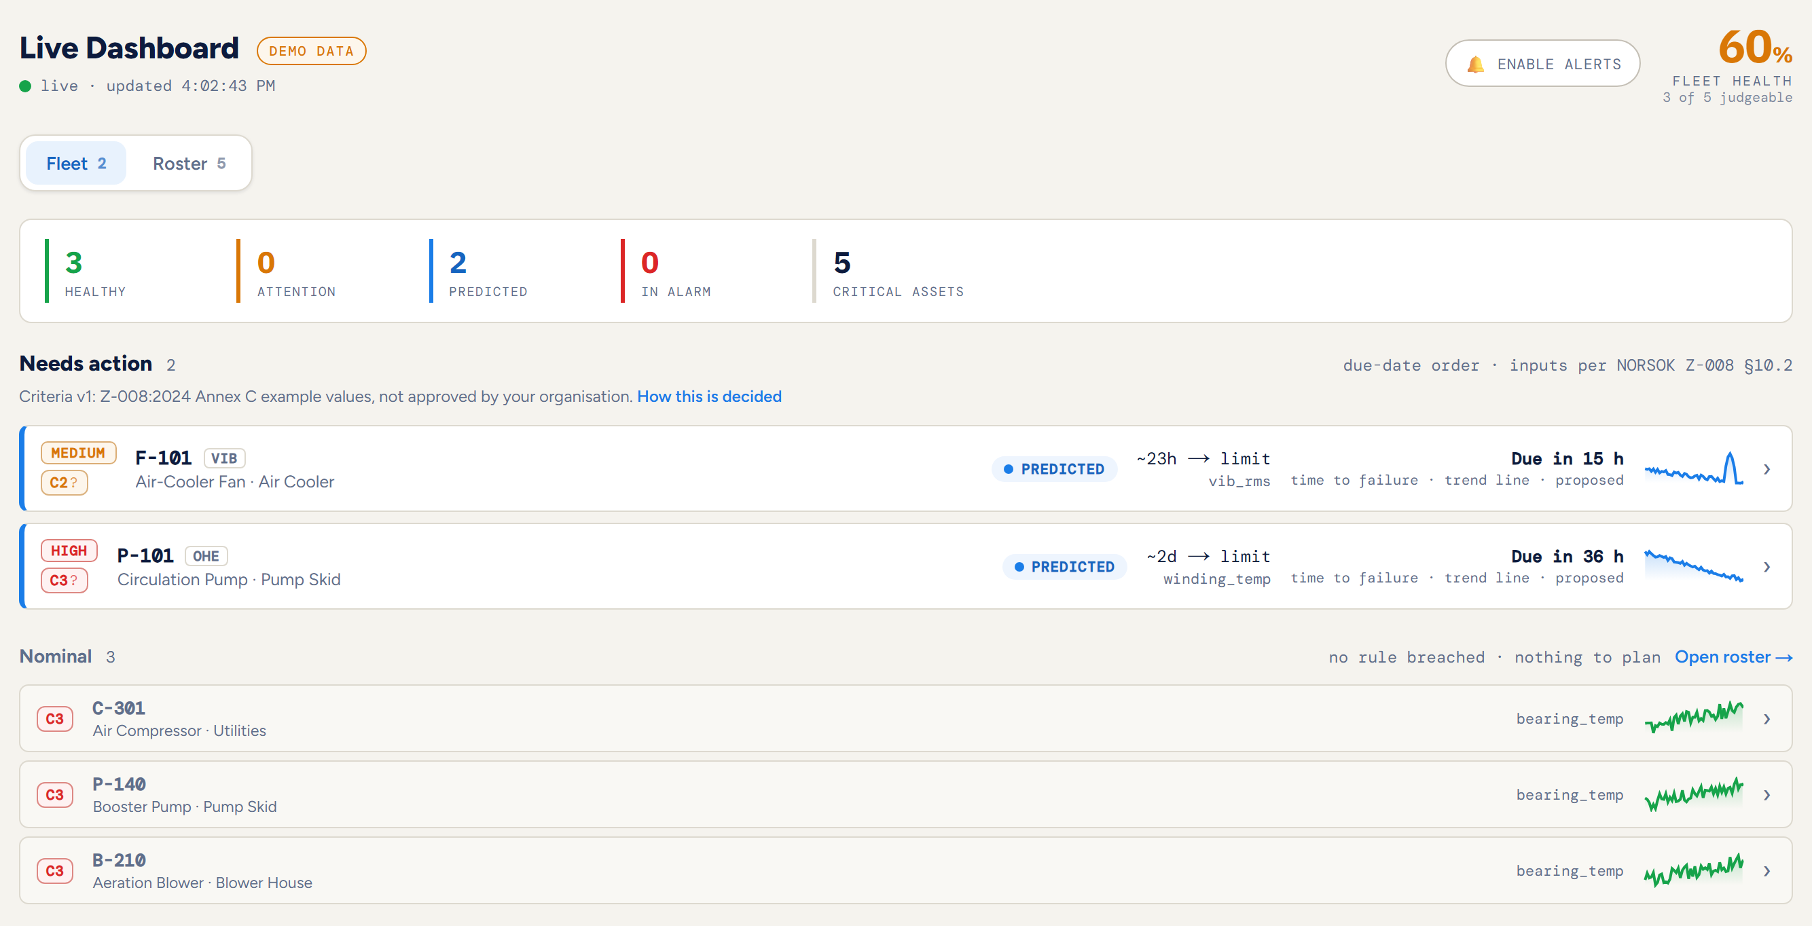Click the Nominal section heading
Screen dimensions: 1812x926
click(56, 656)
